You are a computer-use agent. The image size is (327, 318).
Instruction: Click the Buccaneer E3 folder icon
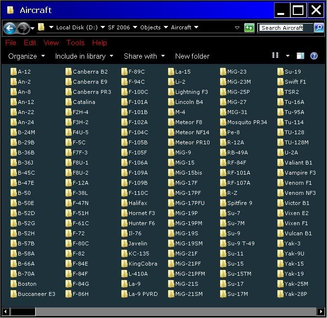13,294
